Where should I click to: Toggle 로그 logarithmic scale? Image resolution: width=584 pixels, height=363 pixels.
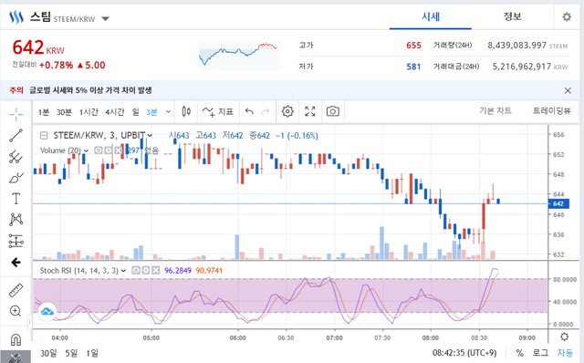point(540,353)
